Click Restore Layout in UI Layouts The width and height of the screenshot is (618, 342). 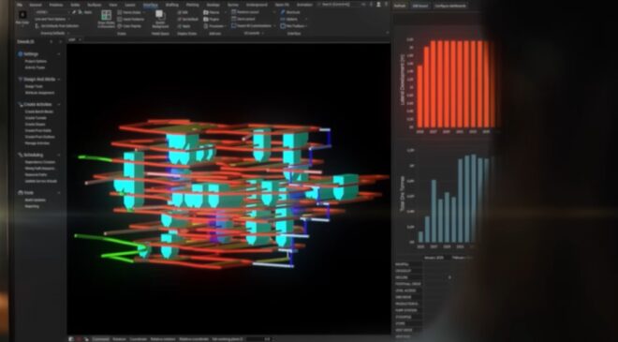pos(246,12)
